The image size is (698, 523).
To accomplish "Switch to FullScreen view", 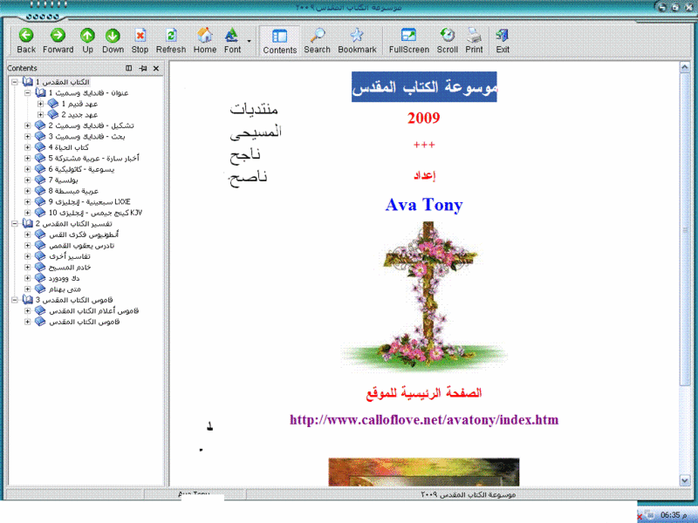I will tap(408, 40).
